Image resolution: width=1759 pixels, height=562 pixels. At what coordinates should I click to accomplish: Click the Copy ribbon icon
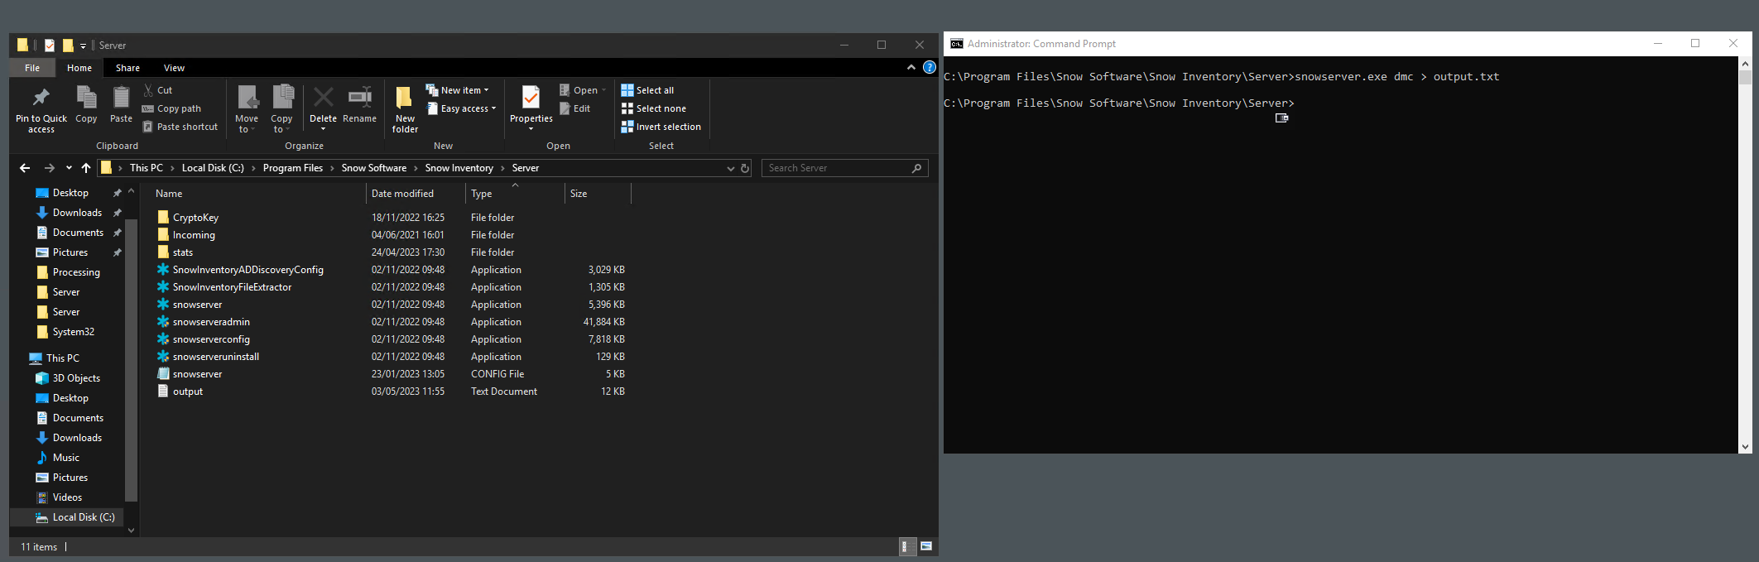(x=86, y=105)
